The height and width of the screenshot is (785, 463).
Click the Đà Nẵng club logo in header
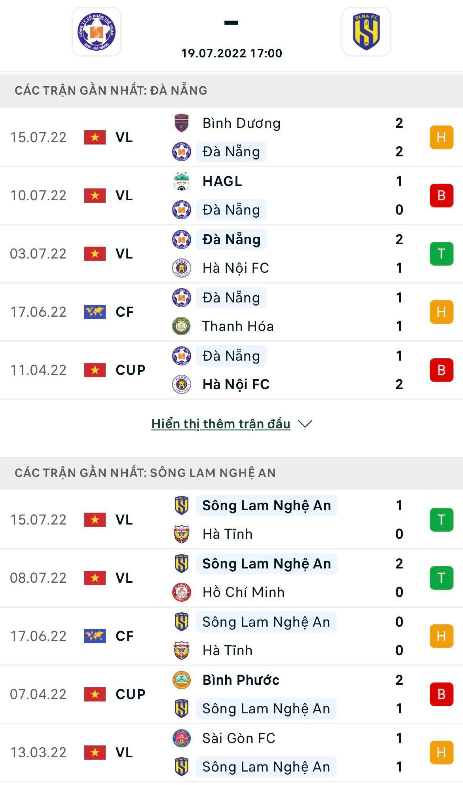[96, 32]
